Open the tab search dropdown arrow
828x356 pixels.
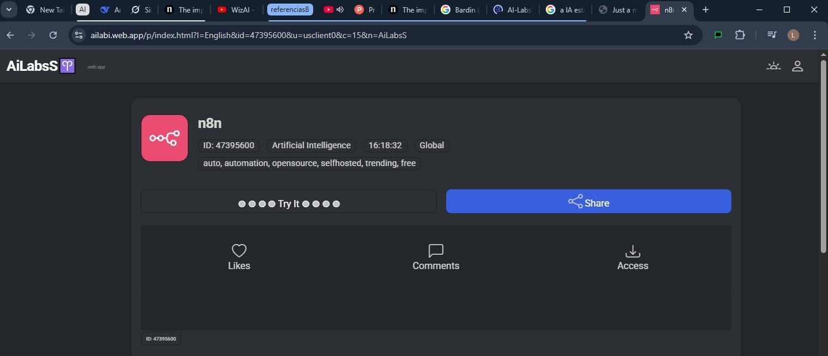click(x=9, y=10)
